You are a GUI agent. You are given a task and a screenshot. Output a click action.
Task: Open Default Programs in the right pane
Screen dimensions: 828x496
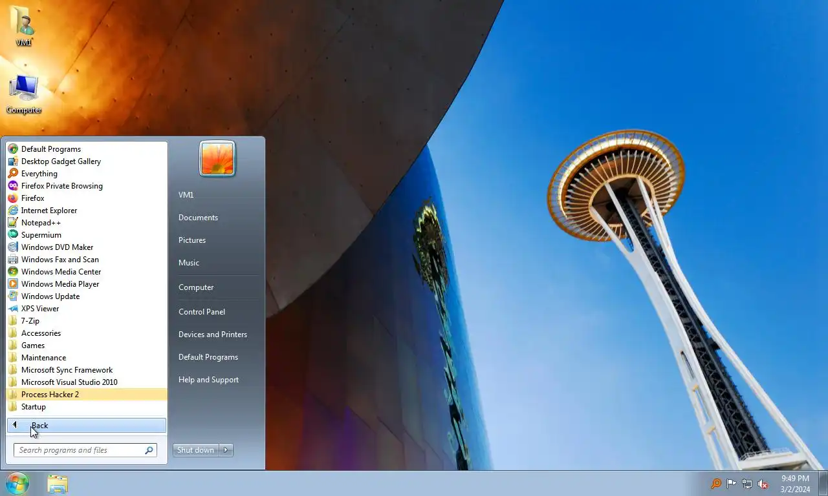(217, 357)
